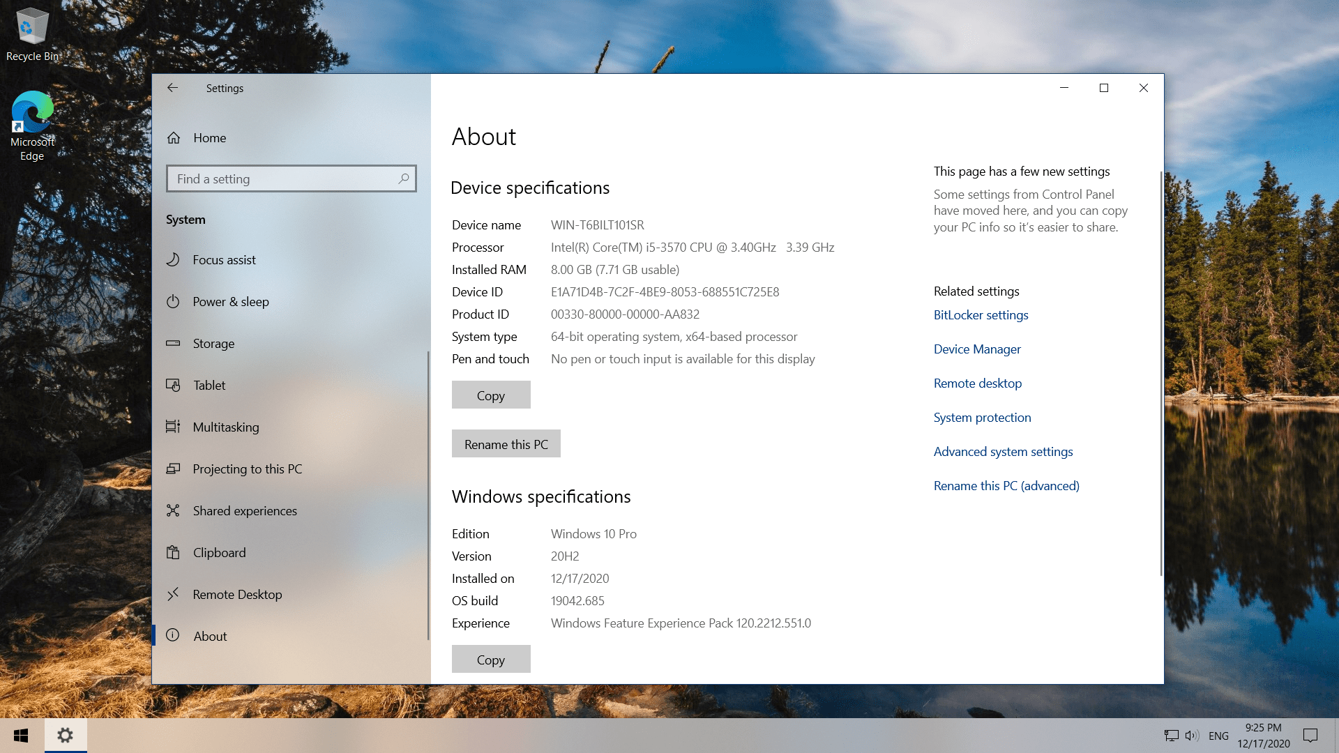The width and height of the screenshot is (1339, 753).
Task: Select the Storage drive icon
Action: point(173,343)
